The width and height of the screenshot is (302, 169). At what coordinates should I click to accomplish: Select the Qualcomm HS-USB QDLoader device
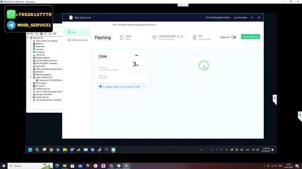click(50, 80)
